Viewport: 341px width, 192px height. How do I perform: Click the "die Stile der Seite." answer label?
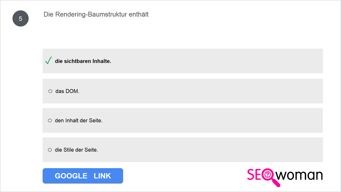click(x=76, y=150)
